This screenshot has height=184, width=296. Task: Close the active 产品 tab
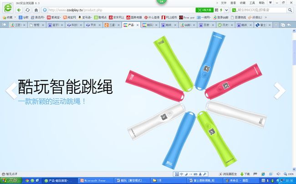point(138,25)
